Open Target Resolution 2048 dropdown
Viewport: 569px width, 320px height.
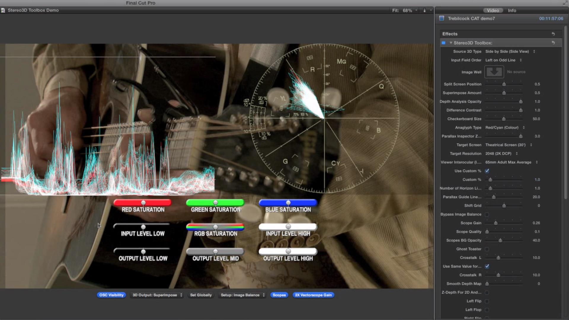pyautogui.click(x=501, y=153)
